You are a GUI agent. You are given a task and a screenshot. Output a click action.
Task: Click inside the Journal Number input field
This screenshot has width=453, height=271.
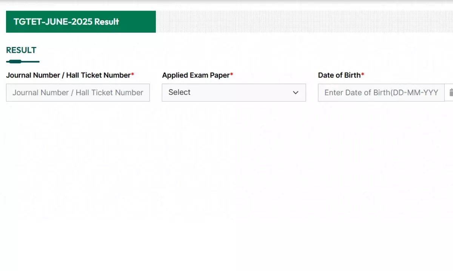[x=78, y=93]
